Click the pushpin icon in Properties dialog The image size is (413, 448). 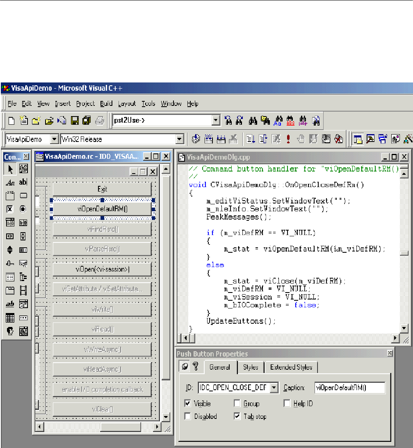click(185, 366)
